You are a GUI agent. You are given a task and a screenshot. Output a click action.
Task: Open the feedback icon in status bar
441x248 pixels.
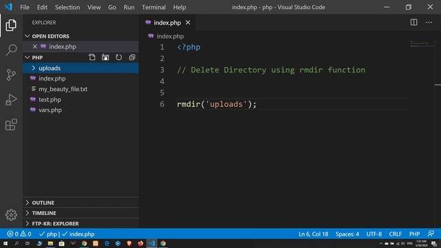coord(431,234)
